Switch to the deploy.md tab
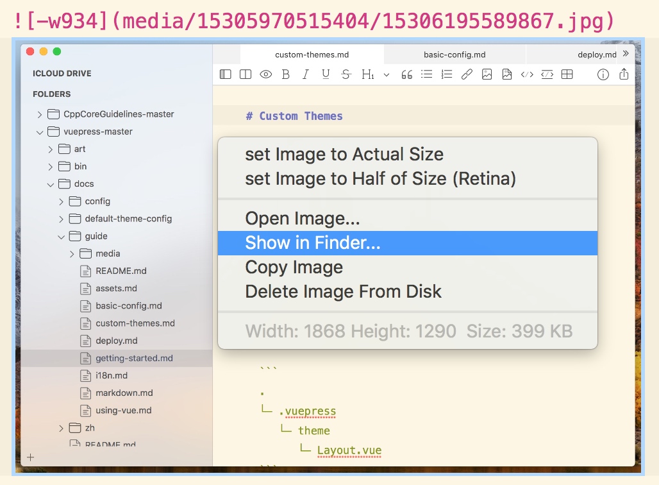The image size is (659, 485). tap(597, 55)
